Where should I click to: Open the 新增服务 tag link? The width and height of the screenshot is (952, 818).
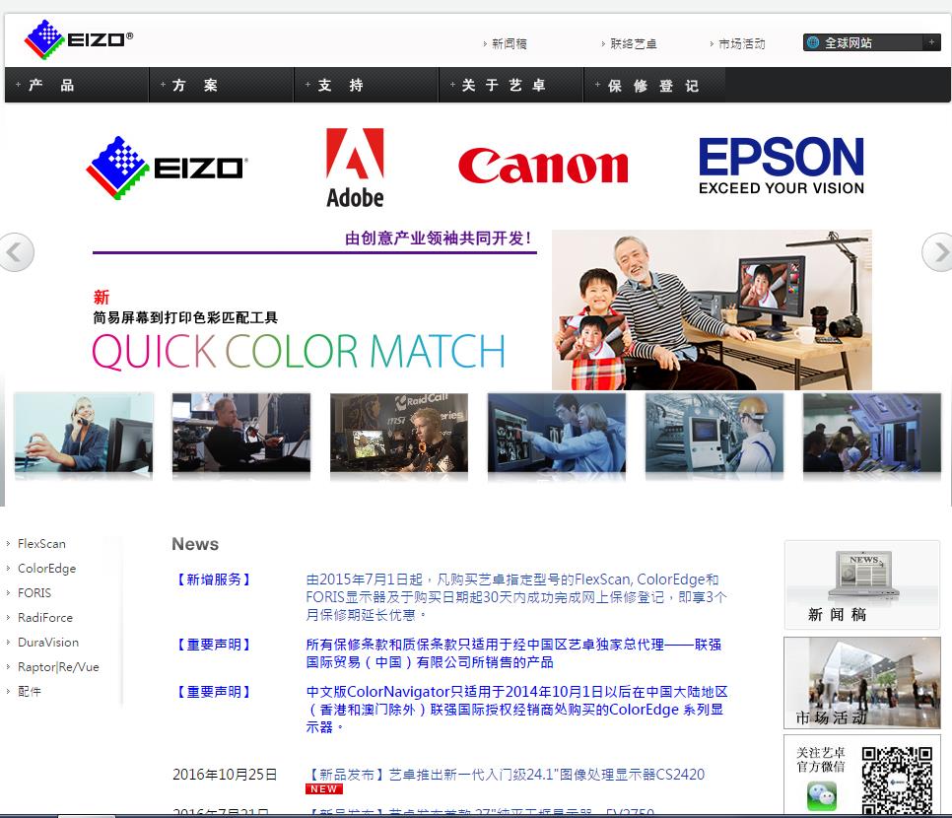pyautogui.click(x=213, y=579)
